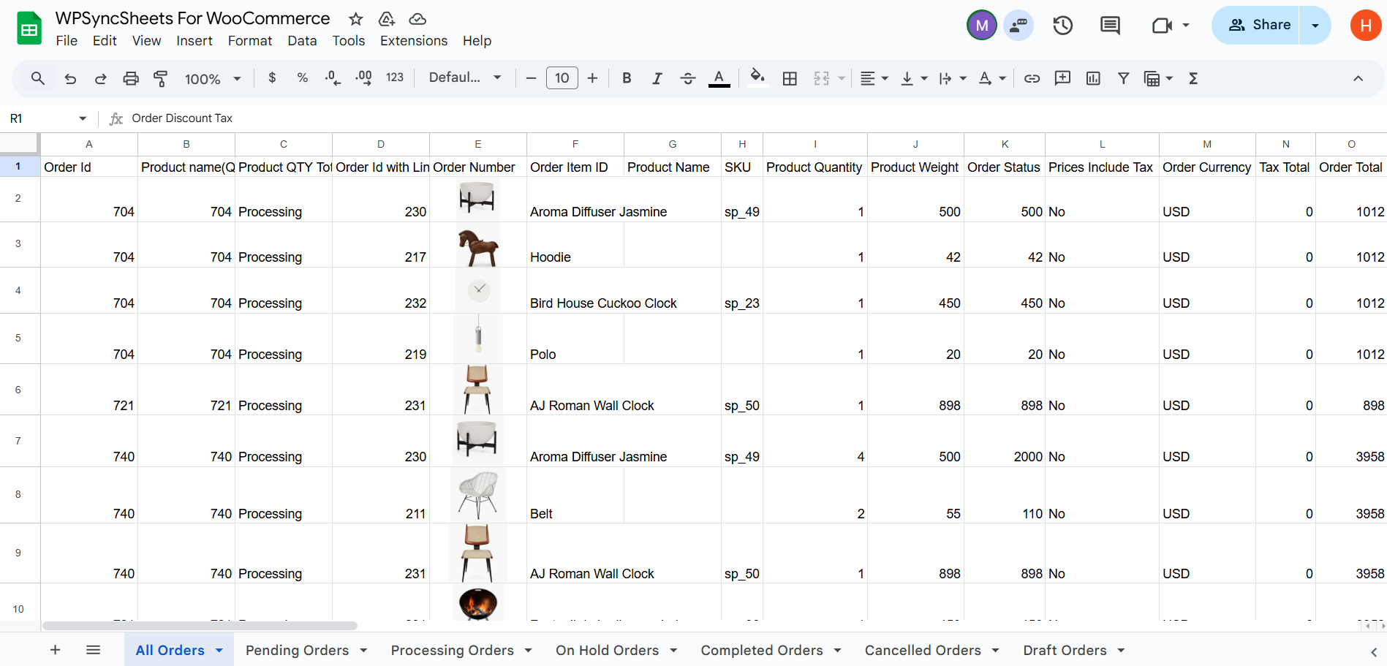Open zoom level 100% dropdown
This screenshot has height=666, width=1387.
[x=213, y=78]
